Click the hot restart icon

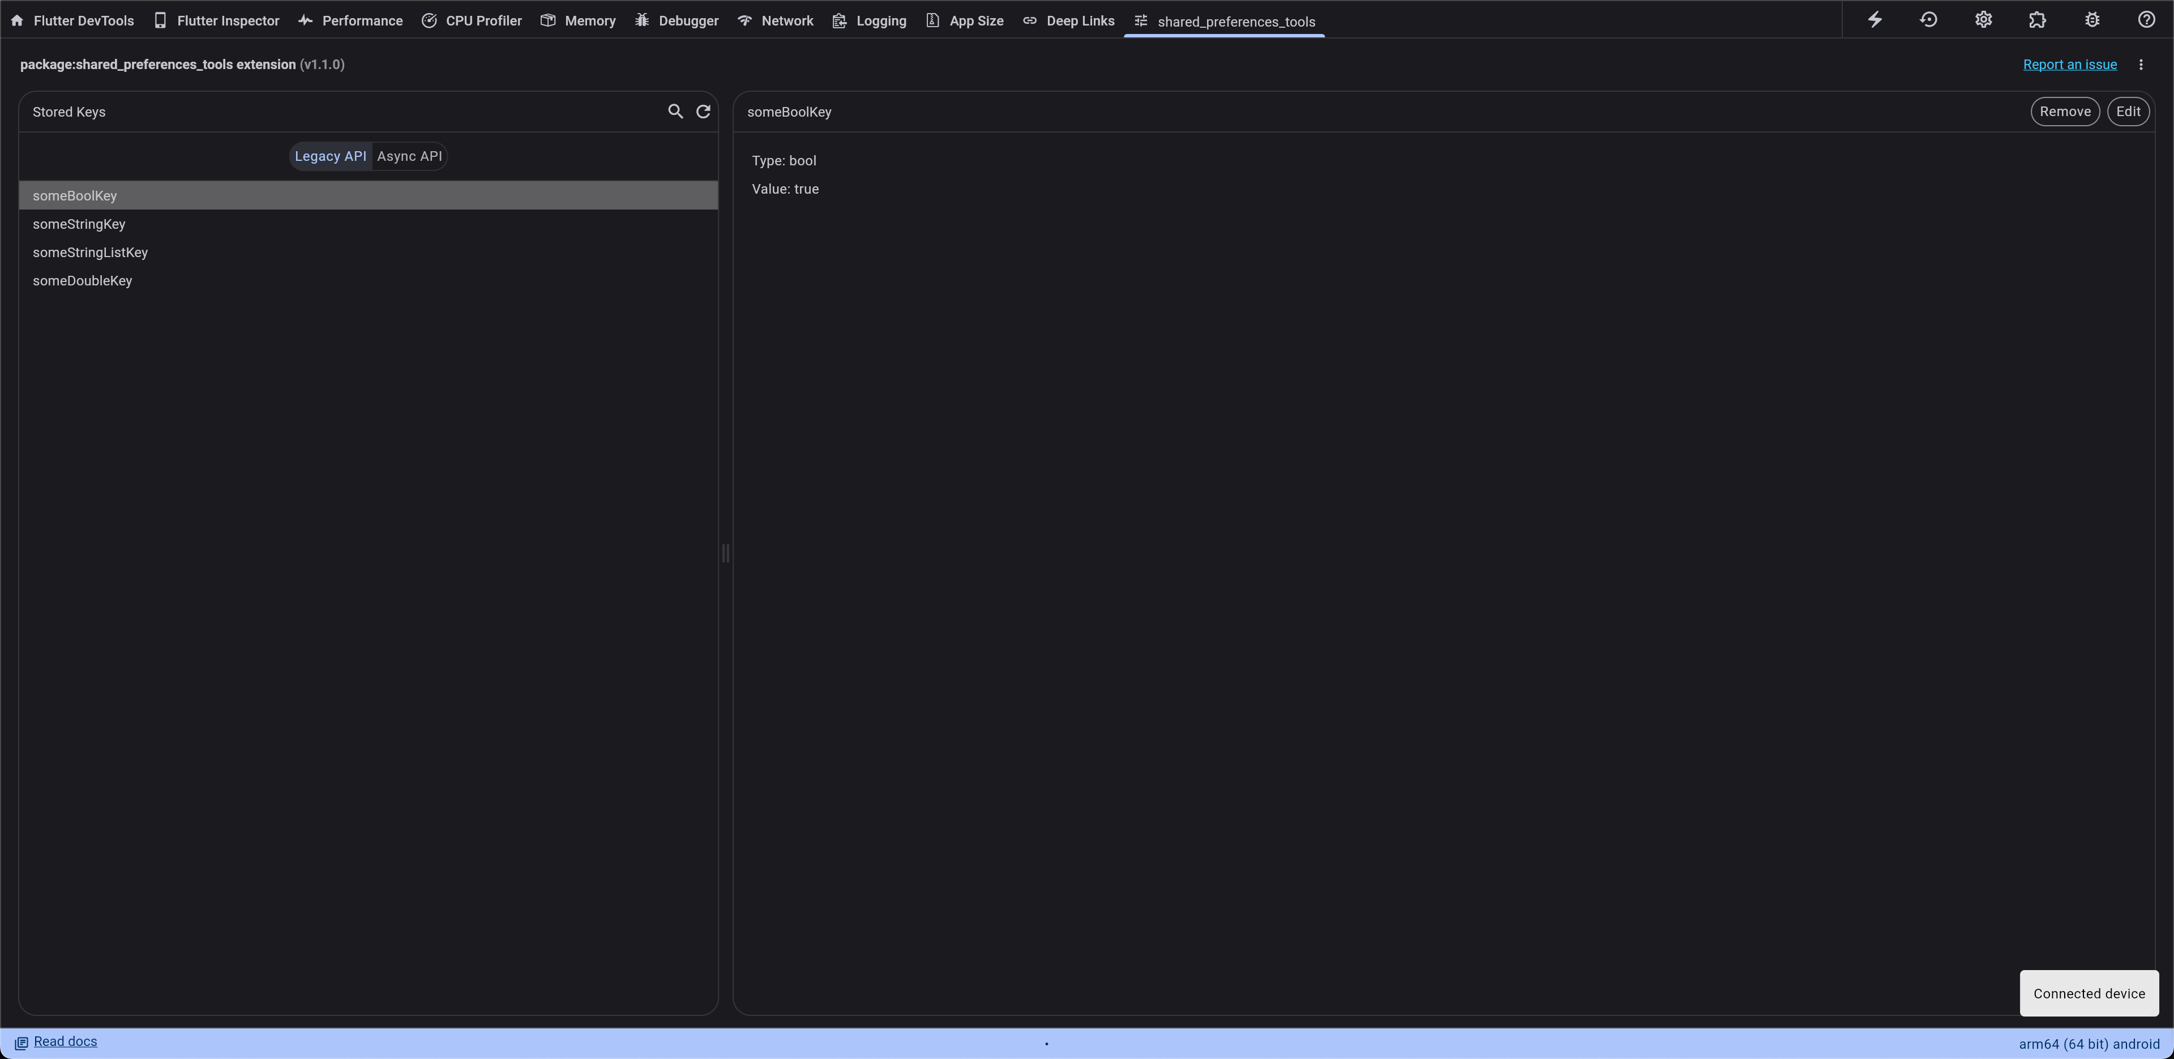(x=1928, y=19)
